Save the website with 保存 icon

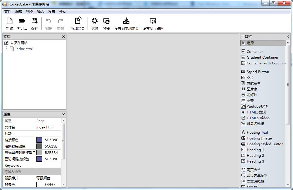[35, 21]
